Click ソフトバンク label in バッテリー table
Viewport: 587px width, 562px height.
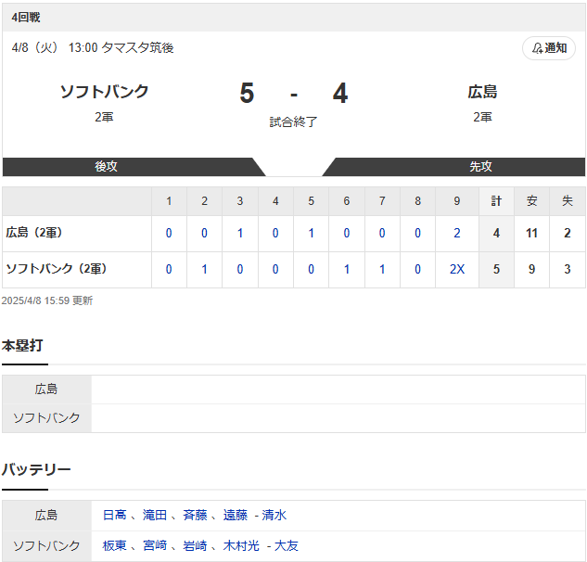point(46,545)
